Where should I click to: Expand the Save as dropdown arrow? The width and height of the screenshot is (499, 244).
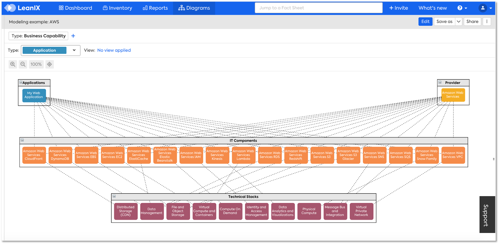(459, 22)
